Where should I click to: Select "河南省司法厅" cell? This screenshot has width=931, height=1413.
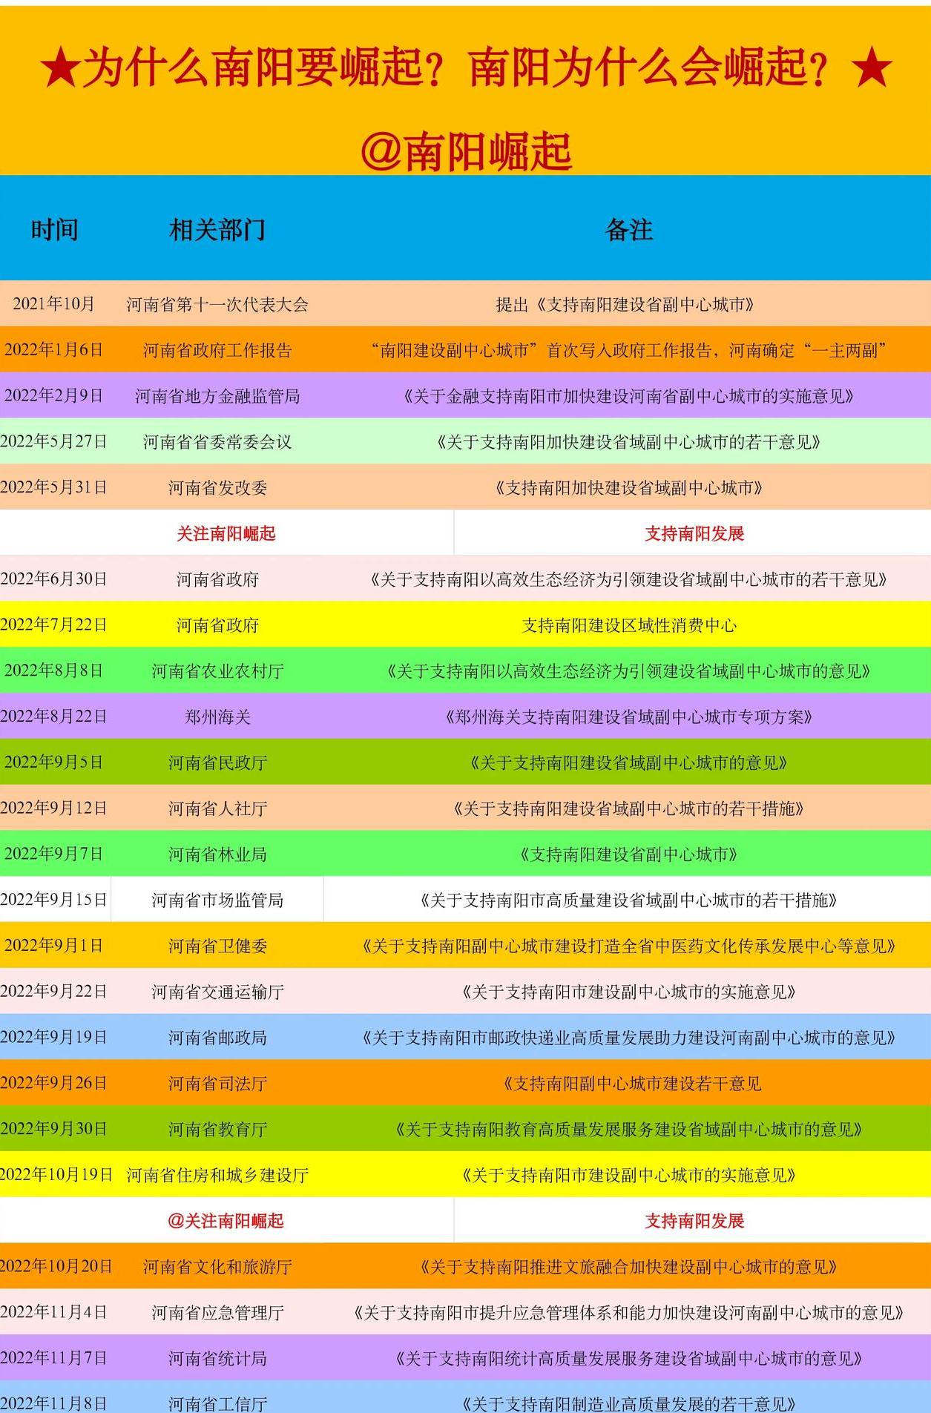click(217, 1084)
